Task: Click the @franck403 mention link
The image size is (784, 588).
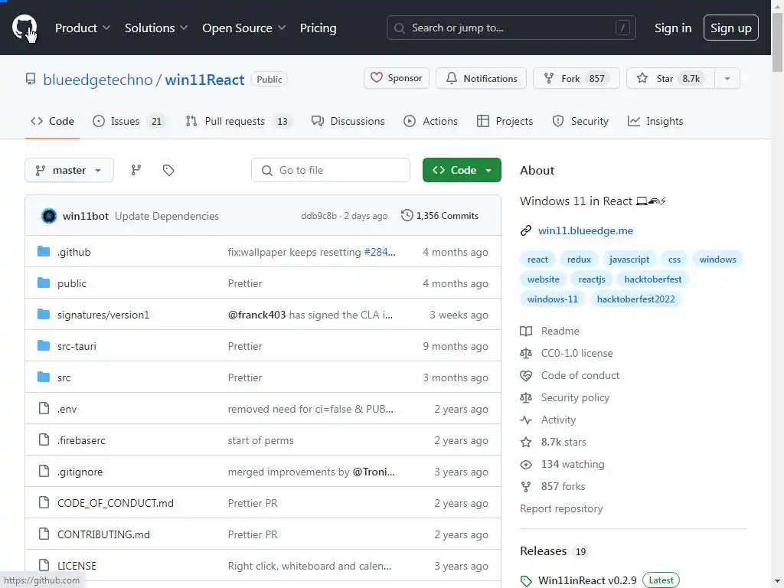Action: point(256,315)
